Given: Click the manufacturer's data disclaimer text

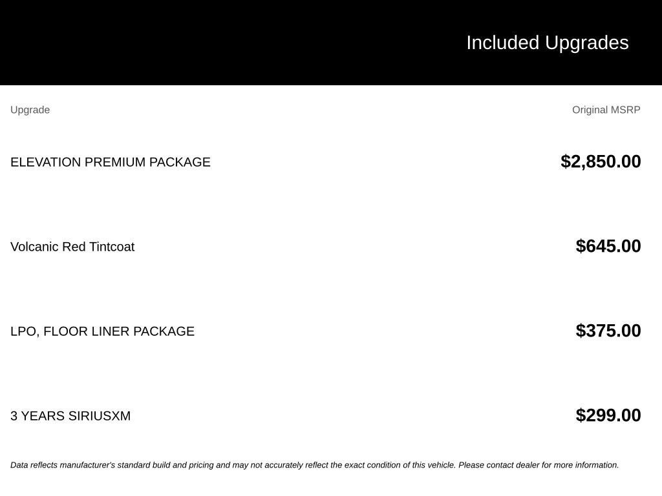Looking at the screenshot, I should pos(315,465).
